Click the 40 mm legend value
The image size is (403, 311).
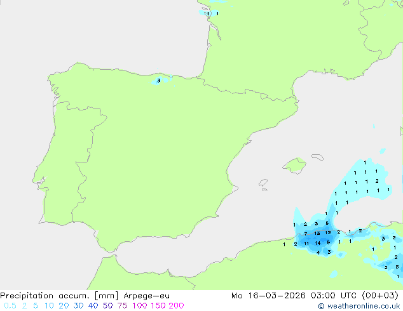point(93,306)
